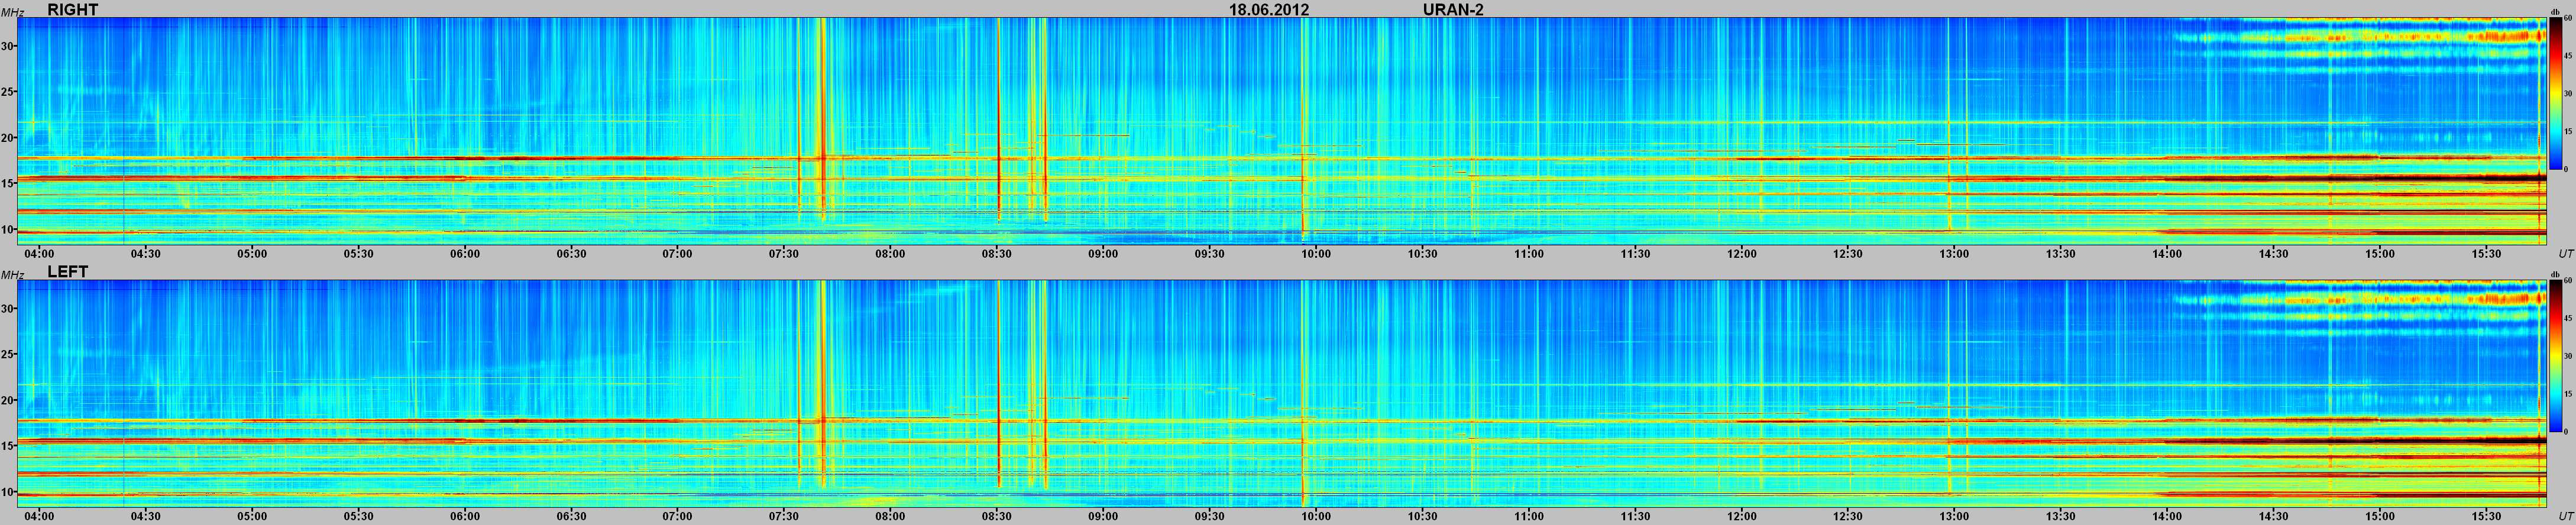The image size is (2576, 525).
Task: Click the 04:00 time label on the lower axis
Action: 39,517
